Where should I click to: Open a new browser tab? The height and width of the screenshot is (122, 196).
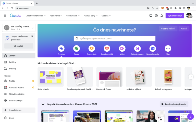(37, 3)
